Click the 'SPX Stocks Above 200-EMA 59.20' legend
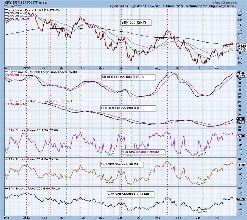 pyautogui.click(x=32, y=189)
